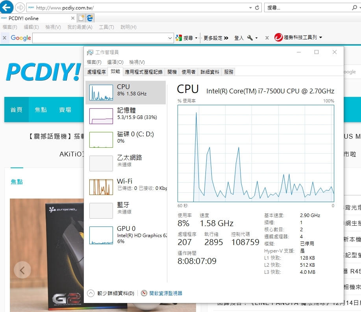
Task: Click the browser back arrow button
Action: 6,7
